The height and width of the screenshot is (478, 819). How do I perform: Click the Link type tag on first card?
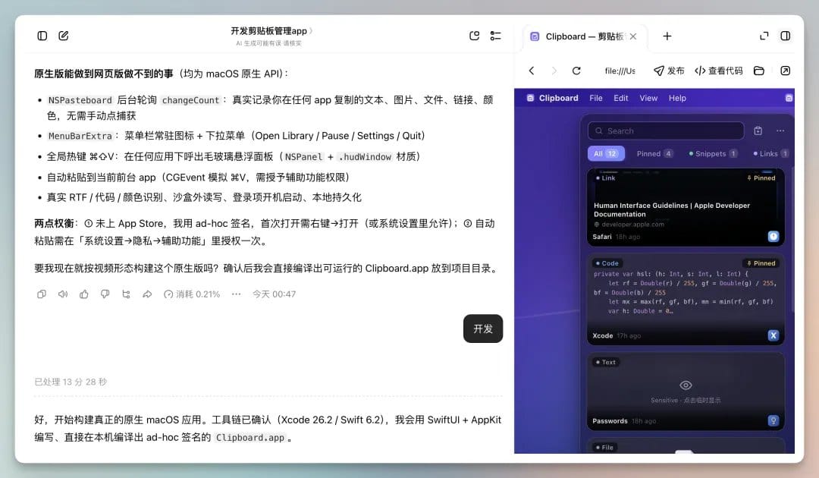606,178
